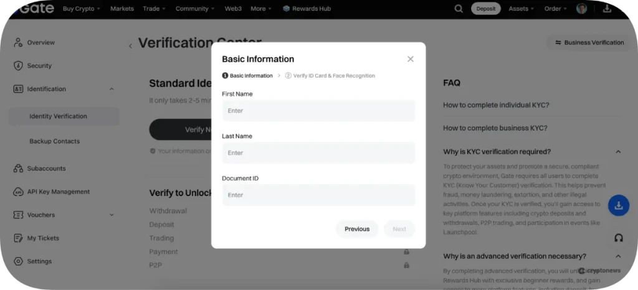Collapse the Identification section chevron

(112, 89)
